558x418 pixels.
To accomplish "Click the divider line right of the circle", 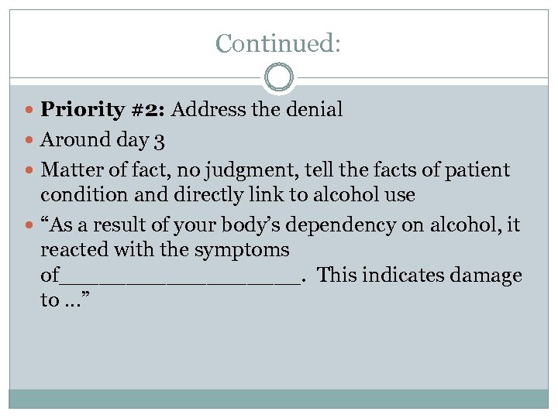I will point(421,78).
